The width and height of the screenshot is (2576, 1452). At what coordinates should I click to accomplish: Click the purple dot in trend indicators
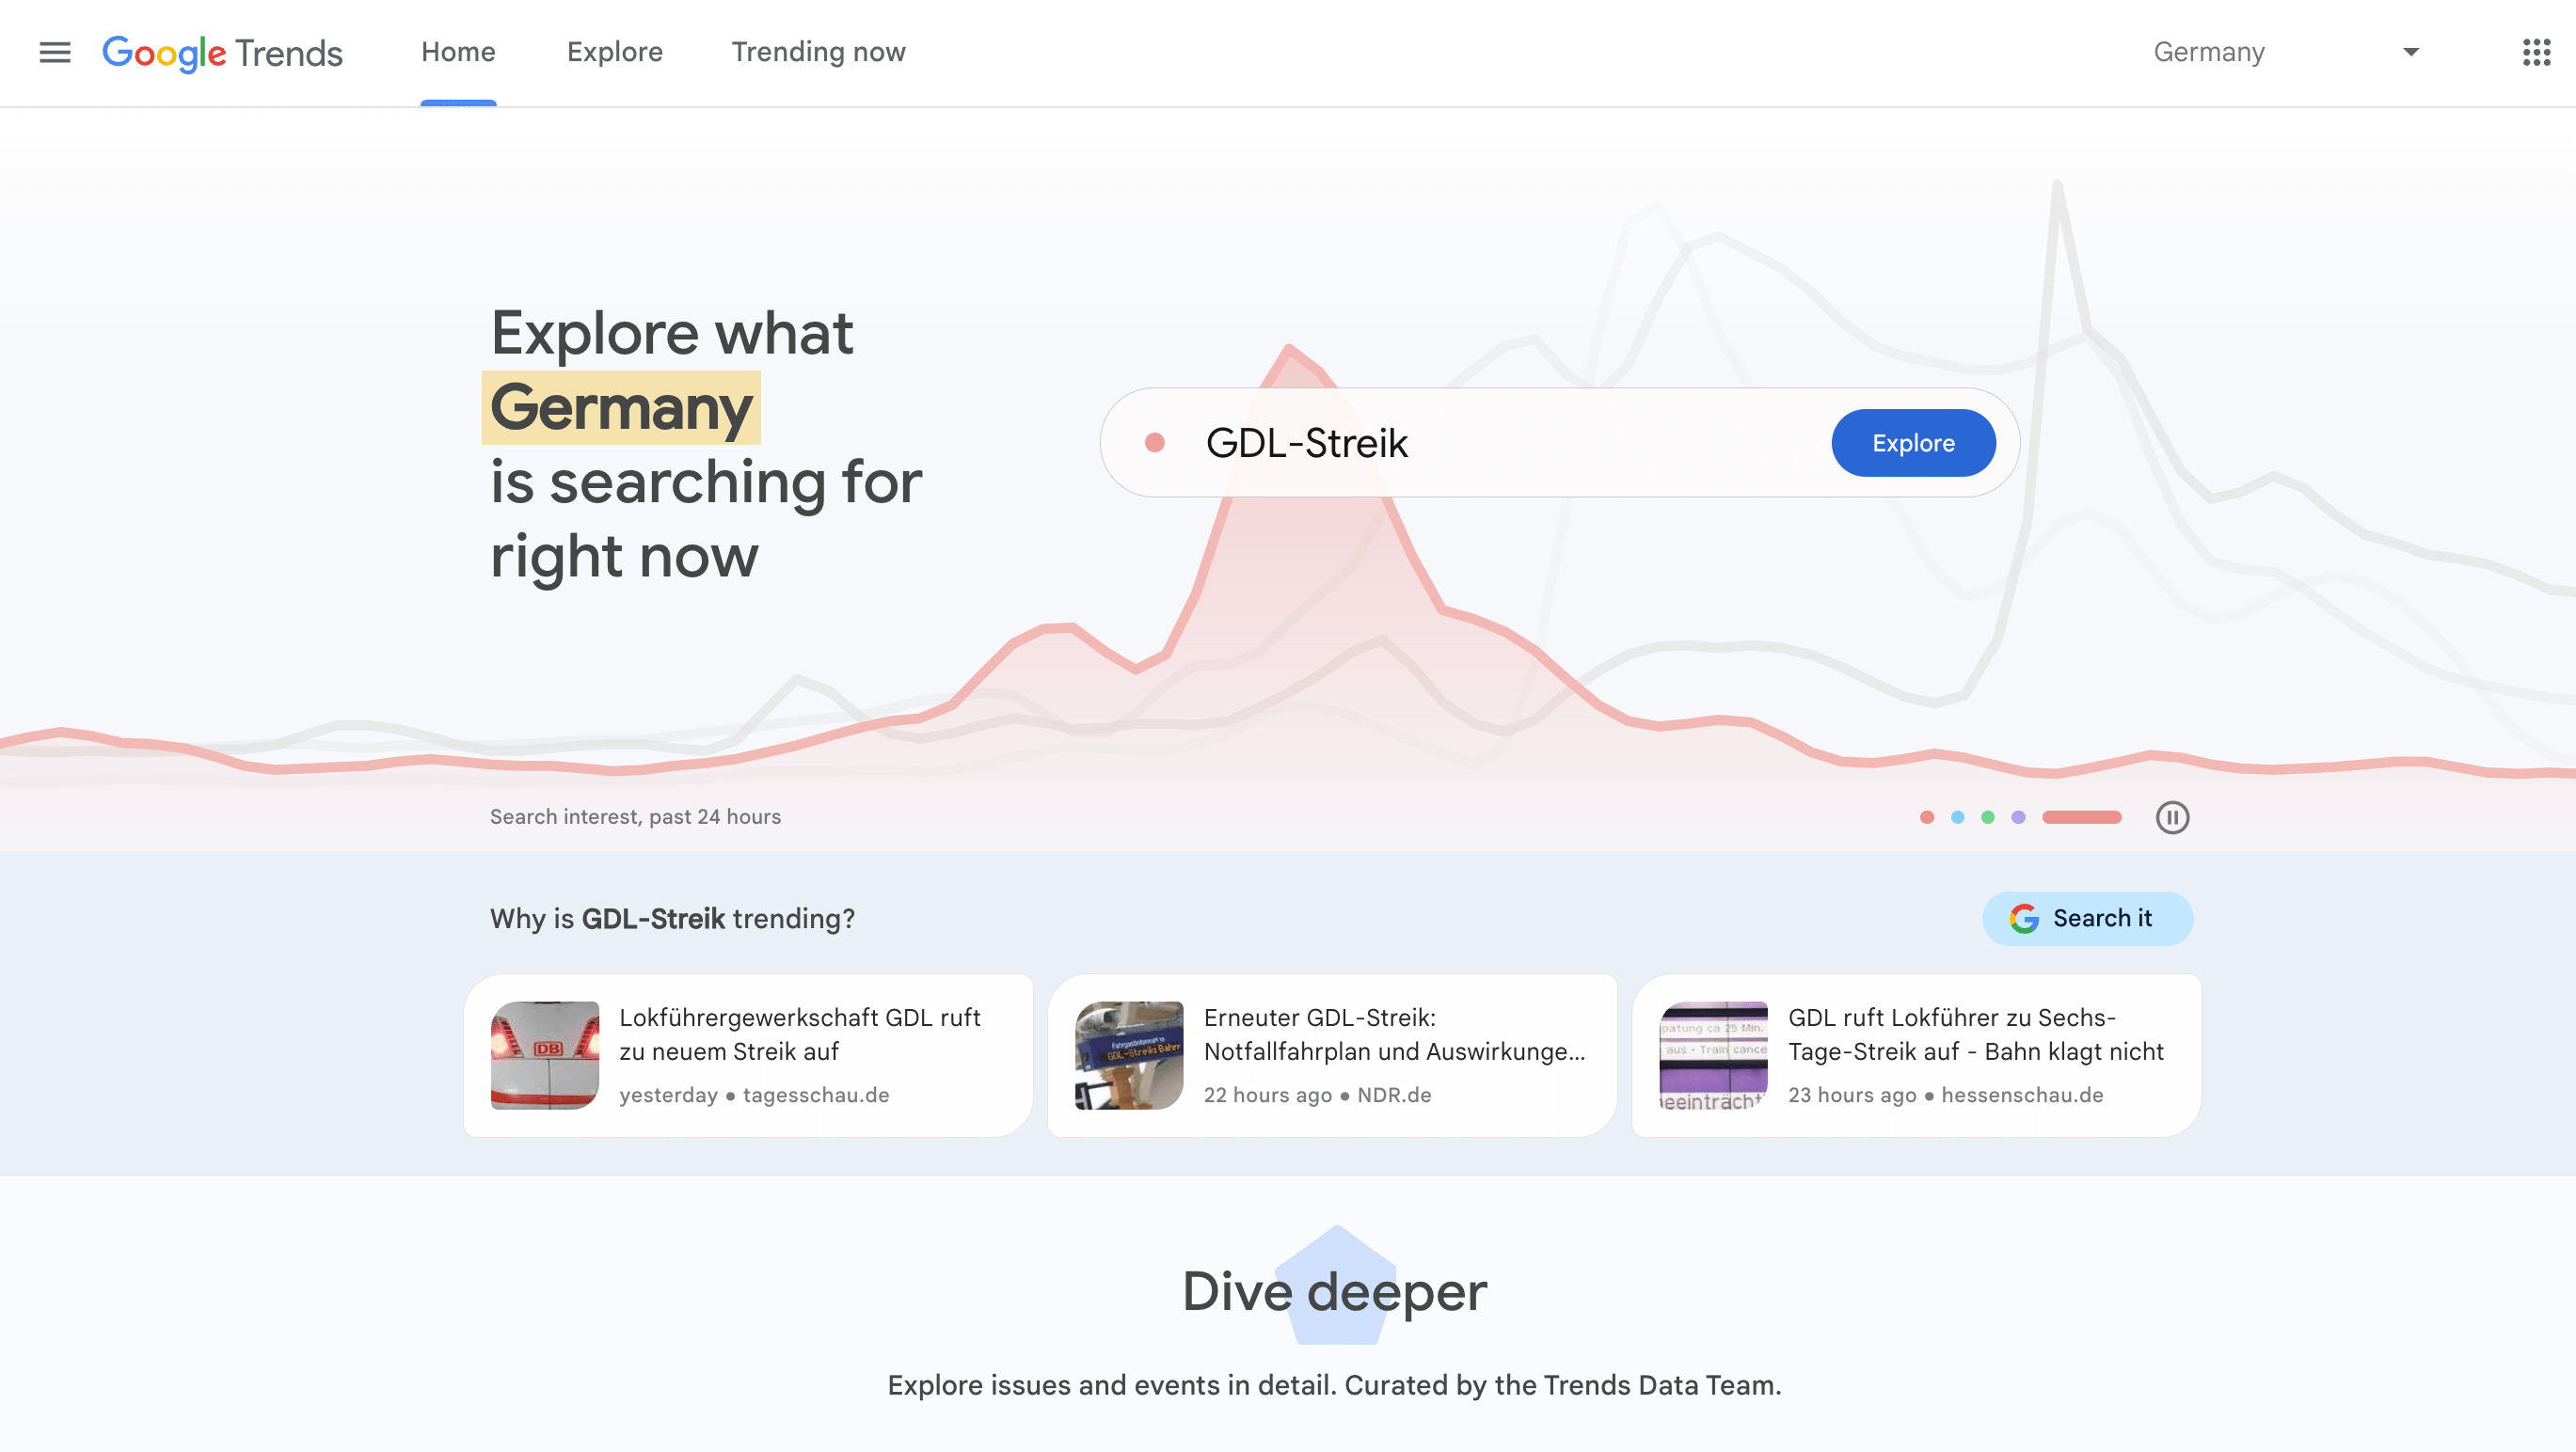[2017, 815]
